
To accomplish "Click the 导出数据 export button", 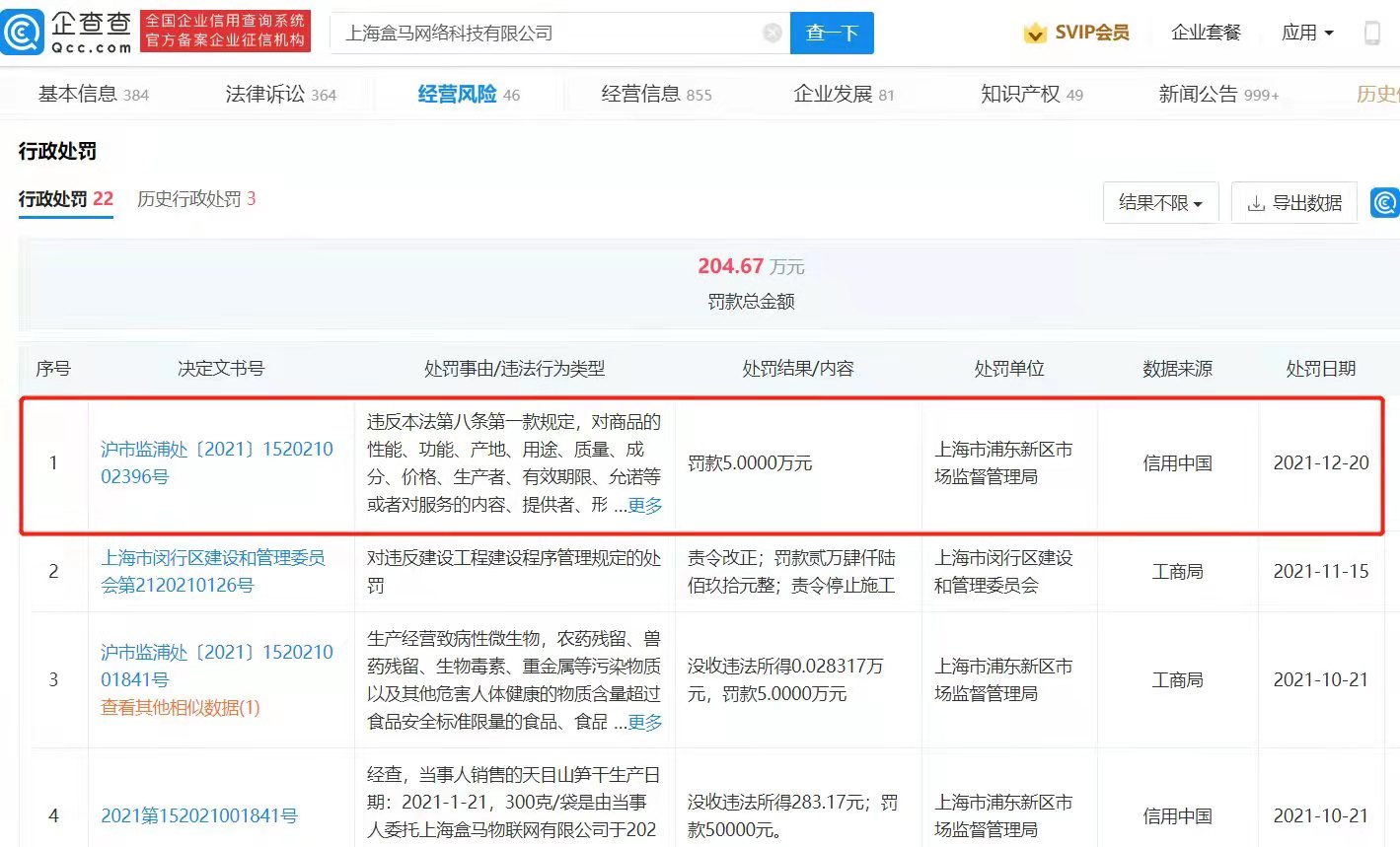I will point(1294,202).
